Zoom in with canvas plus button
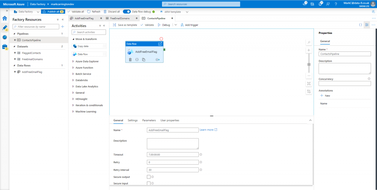377x190 pixels. (x=309, y=50)
